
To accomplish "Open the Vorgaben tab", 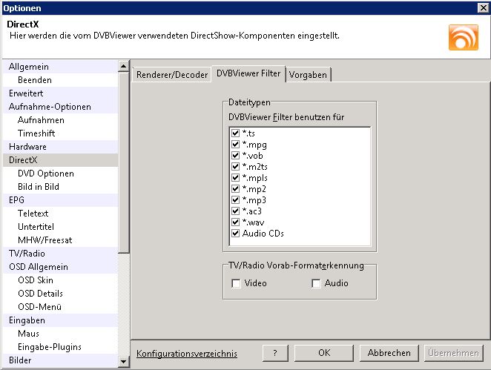I will pos(308,75).
